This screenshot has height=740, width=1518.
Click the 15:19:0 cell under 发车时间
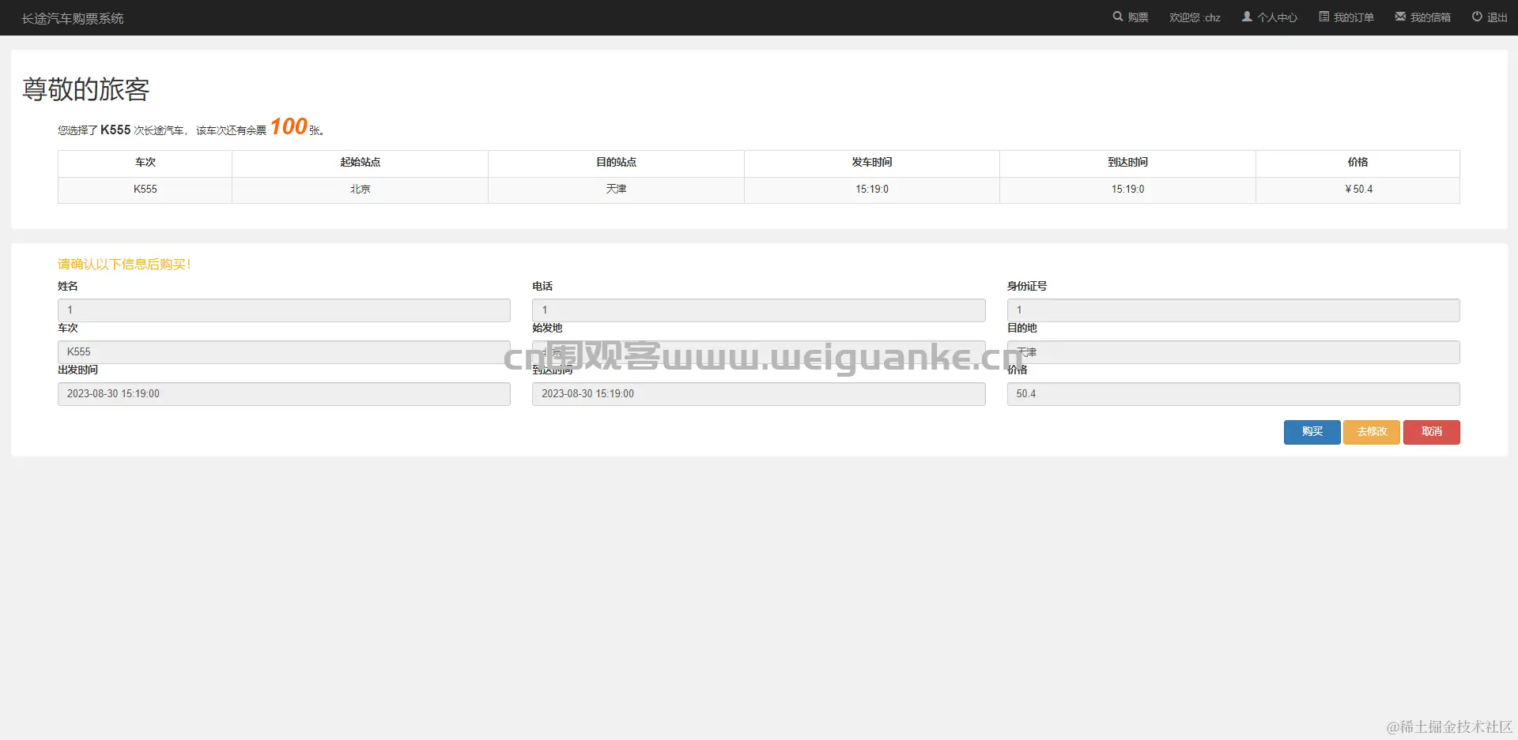point(872,190)
